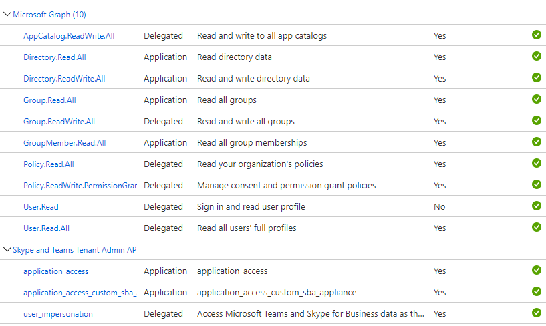Open Directory.Read.All permission

coord(55,57)
